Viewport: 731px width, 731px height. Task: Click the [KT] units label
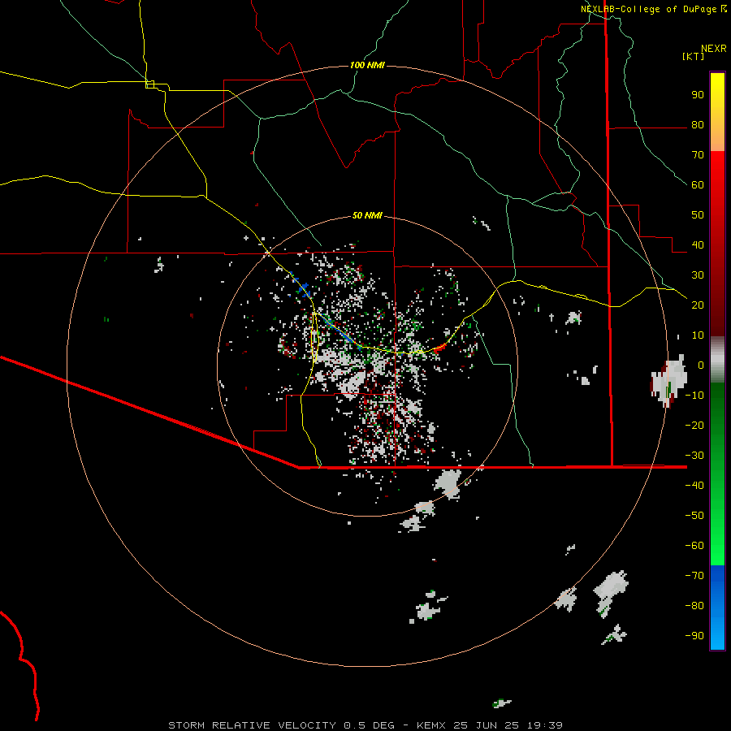click(x=693, y=56)
